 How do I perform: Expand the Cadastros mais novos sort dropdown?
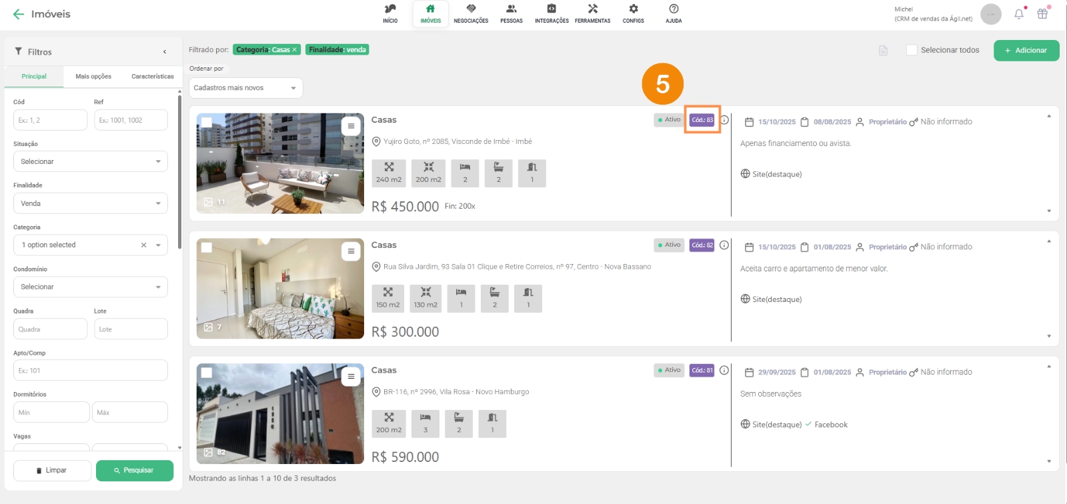click(x=245, y=88)
